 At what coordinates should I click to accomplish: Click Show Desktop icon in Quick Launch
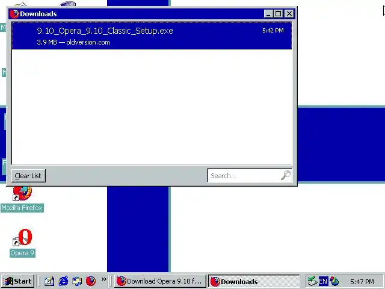49,281
